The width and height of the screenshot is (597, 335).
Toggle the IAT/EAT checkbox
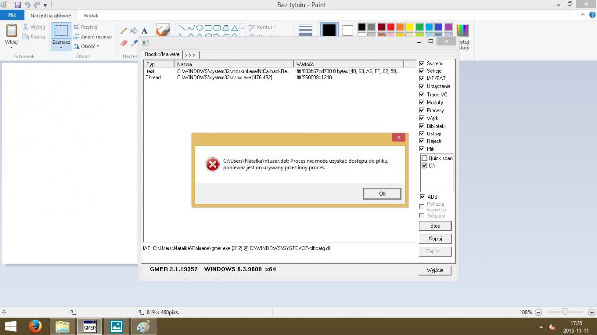click(422, 78)
